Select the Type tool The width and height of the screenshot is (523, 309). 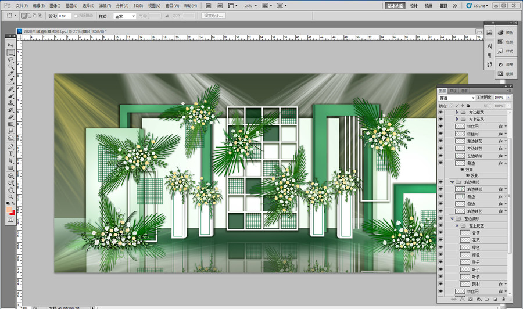point(10,154)
